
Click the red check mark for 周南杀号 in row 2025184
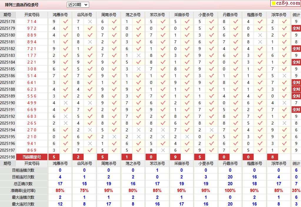(x=114, y=62)
